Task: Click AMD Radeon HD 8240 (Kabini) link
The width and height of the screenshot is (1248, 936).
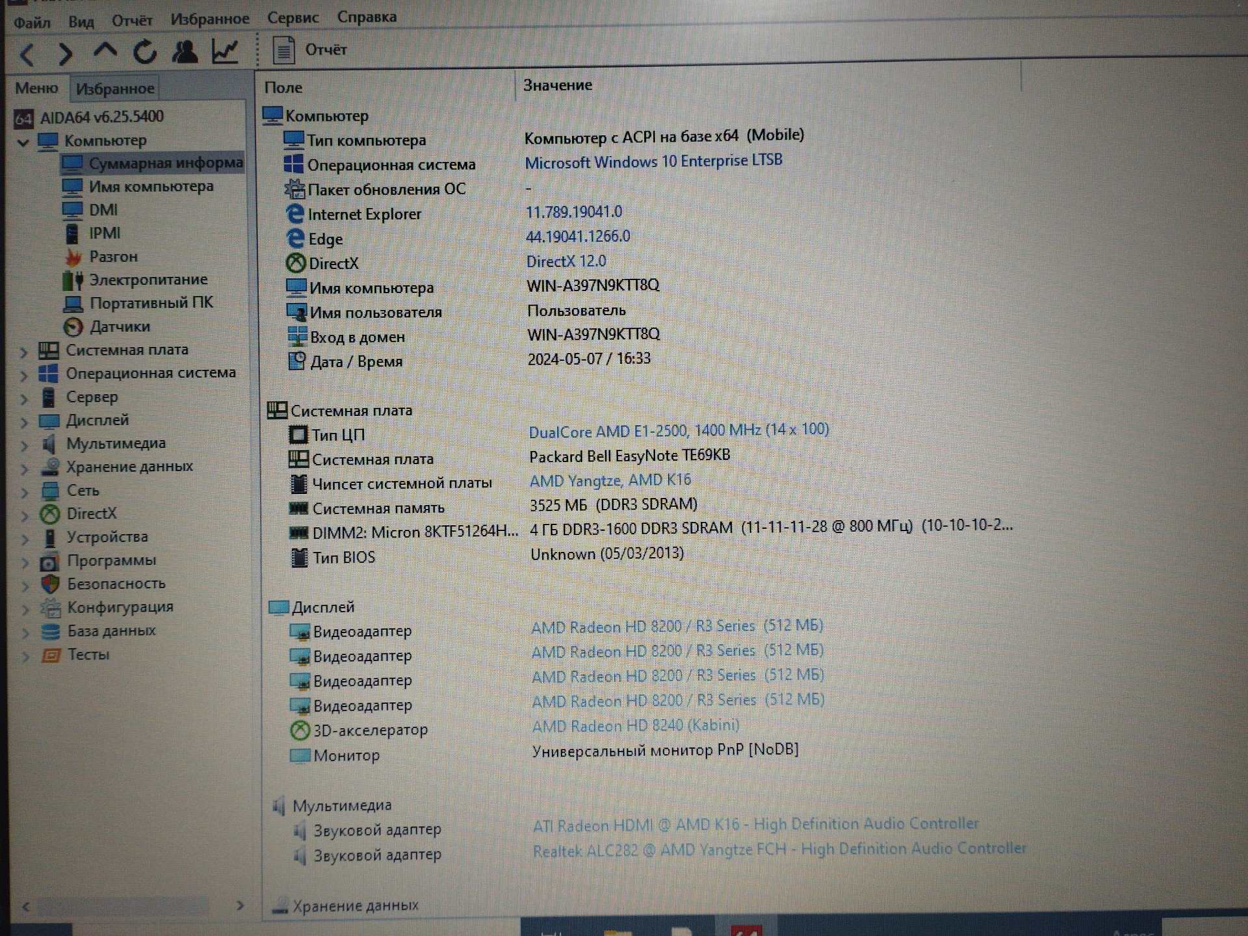Action: pyautogui.click(x=636, y=726)
